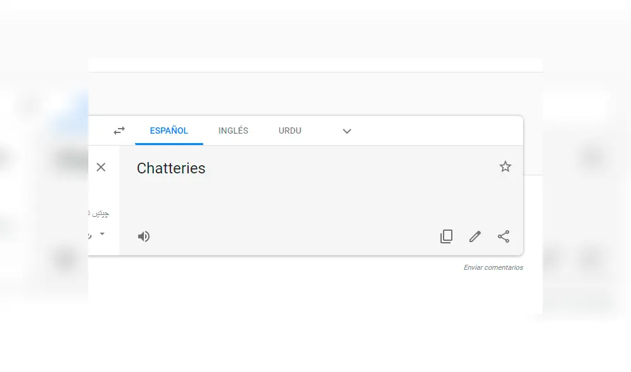The height and width of the screenshot is (372, 631).
Task: Open the "Enviar comentarios" feedback link
Action: click(x=493, y=267)
